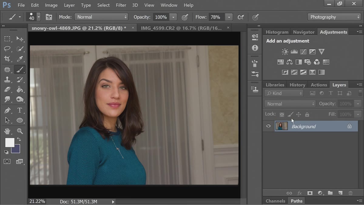
Task: Open the layer filter Kind dropdown
Action: point(284,93)
